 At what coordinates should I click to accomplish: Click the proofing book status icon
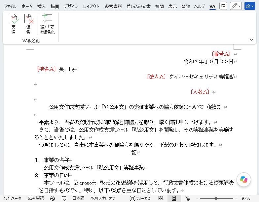point(64,198)
